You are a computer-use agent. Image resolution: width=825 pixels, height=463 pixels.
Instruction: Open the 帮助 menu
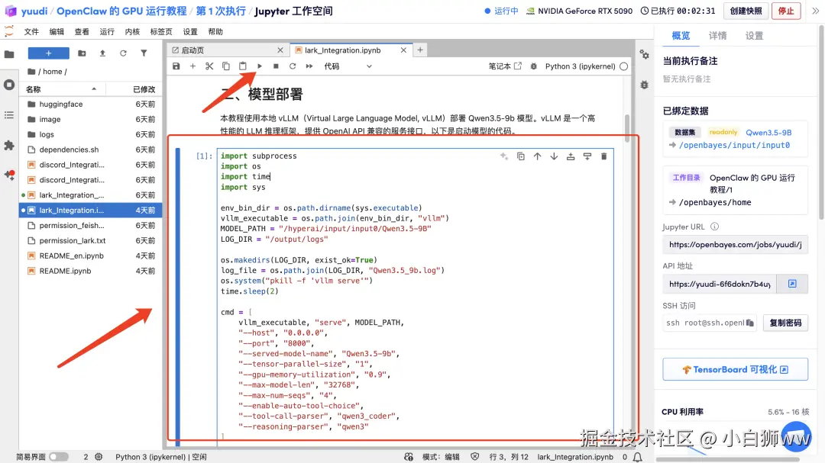pos(215,31)
